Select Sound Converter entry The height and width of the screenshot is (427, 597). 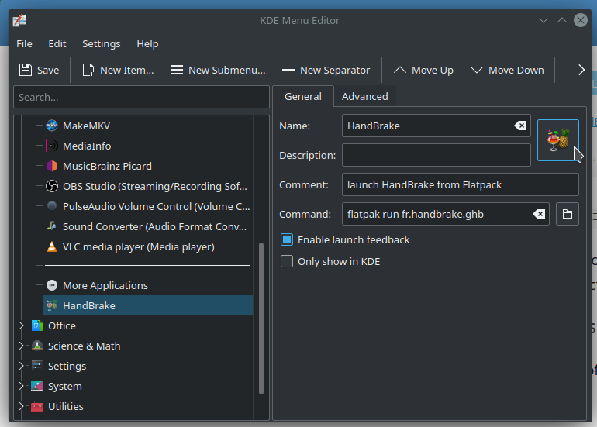154,226
